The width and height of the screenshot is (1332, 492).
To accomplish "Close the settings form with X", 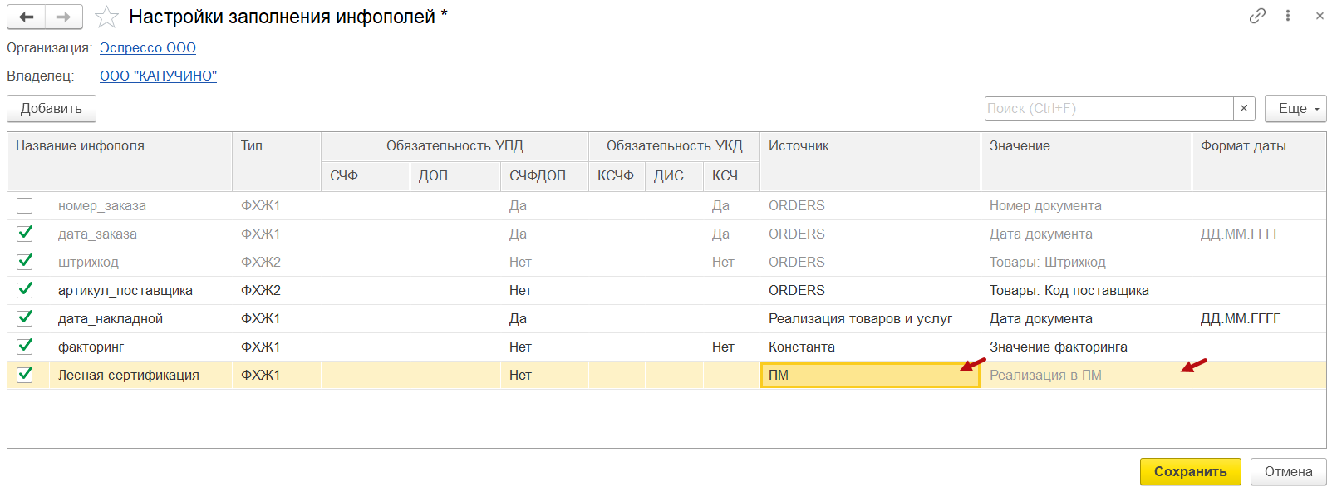I will [1320, 16].
